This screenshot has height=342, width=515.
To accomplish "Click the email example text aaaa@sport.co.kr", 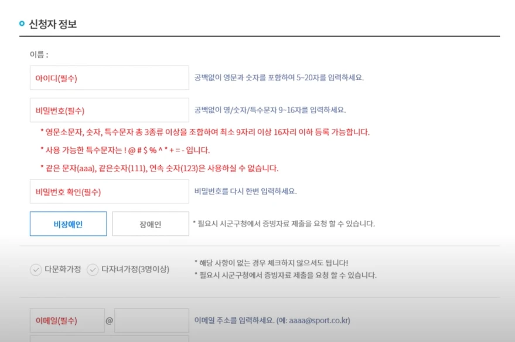I will pyautogui.click(x=319, y=320).
